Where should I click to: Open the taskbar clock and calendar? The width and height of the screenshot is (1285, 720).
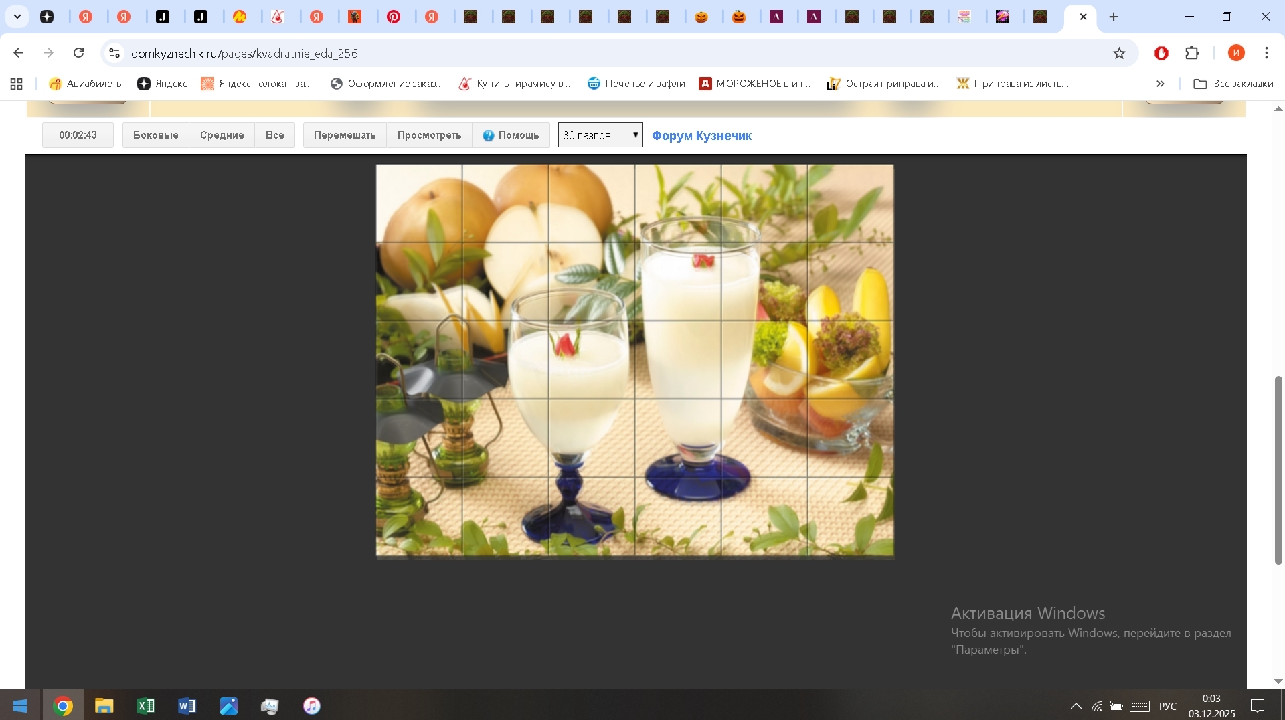pos(1211,706)
